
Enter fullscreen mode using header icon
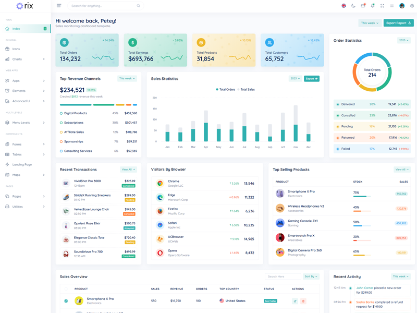point(382,6)
